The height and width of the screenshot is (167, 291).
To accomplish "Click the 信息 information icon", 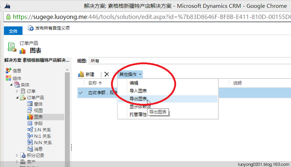I will (9, 71).
